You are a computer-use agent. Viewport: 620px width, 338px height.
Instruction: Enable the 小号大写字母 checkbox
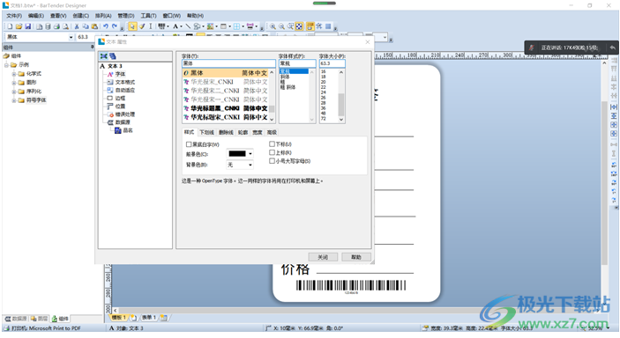tap(272, 161)
